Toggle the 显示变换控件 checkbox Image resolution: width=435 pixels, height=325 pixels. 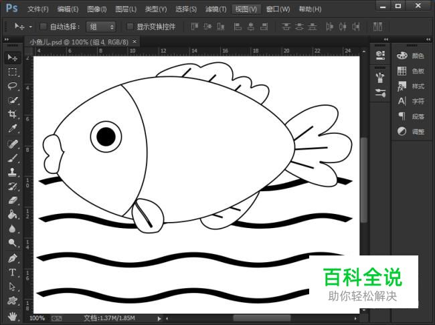130,27
